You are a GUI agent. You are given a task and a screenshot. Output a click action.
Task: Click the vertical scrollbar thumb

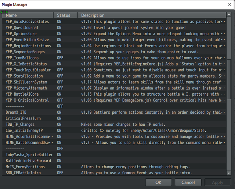229,79
